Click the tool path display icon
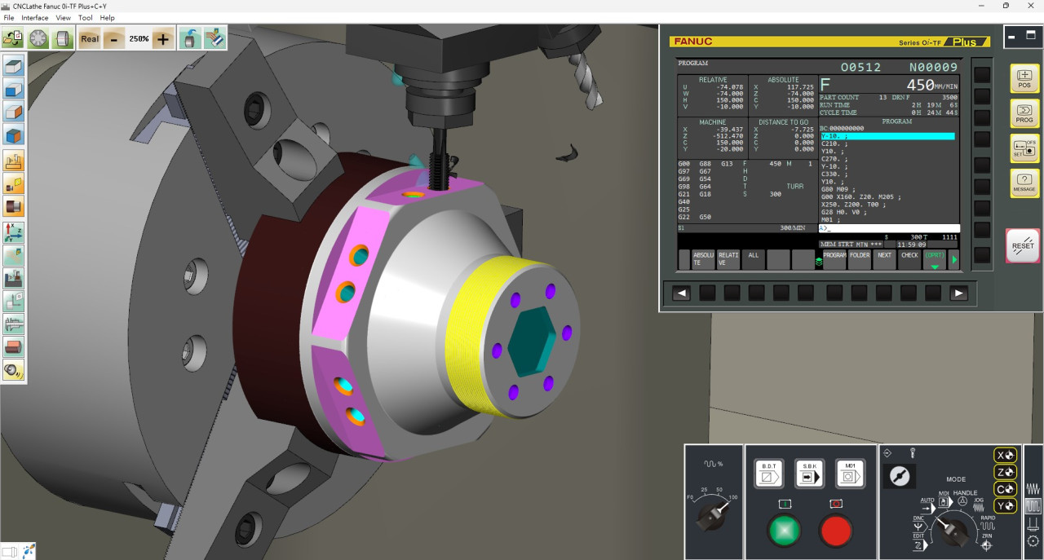Image resolution: width=1044 pixels, height=560 pixels. pyautogui.click(x=215, y=38)
